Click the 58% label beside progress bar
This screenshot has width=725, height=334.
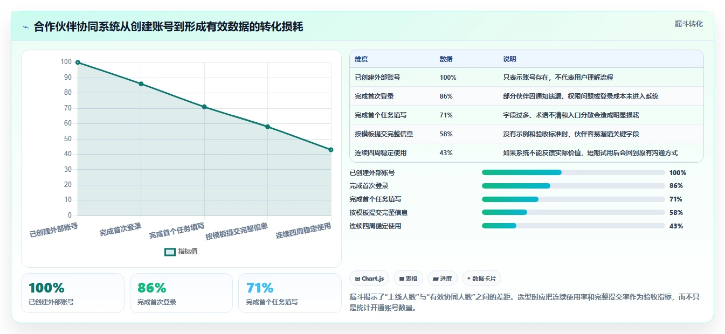[676, 213]
